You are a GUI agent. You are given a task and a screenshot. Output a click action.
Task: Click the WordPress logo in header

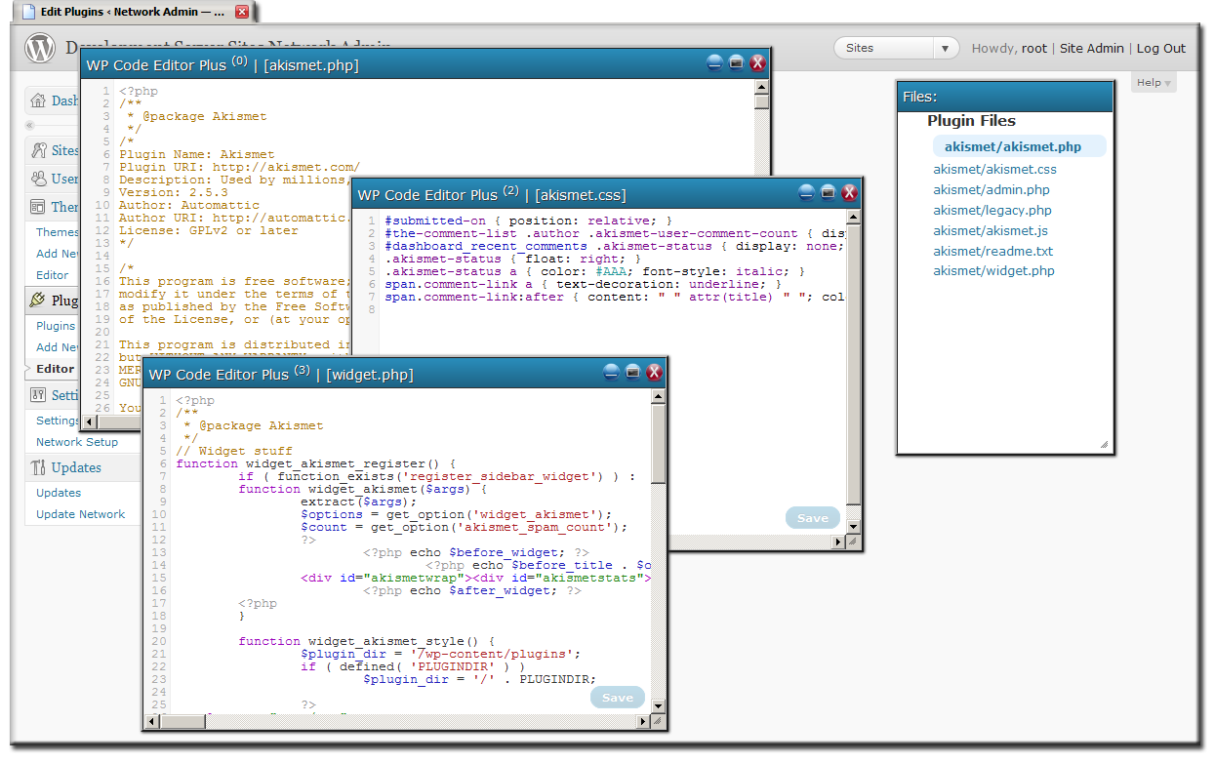coord(40,48)
